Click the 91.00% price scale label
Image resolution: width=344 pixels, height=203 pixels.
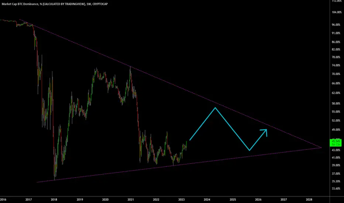point(336,33)
